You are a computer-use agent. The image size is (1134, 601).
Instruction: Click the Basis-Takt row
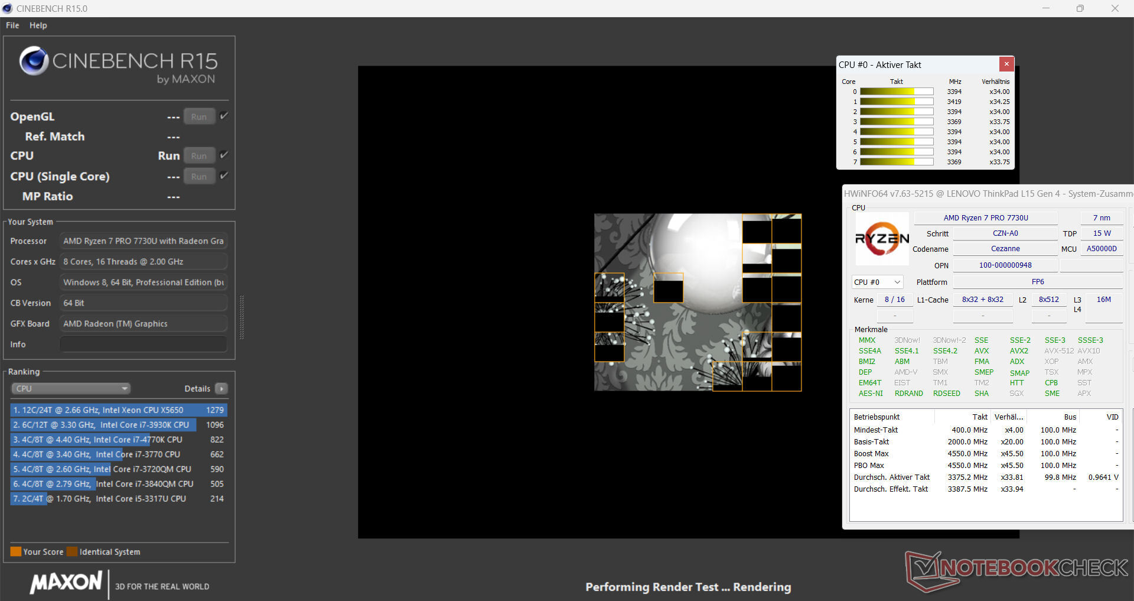click(986, 442)
